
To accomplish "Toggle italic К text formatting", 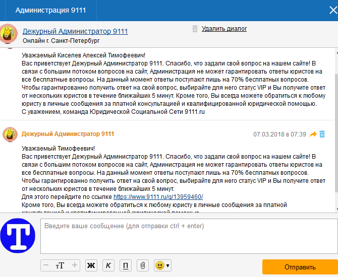I will point(108,265).
